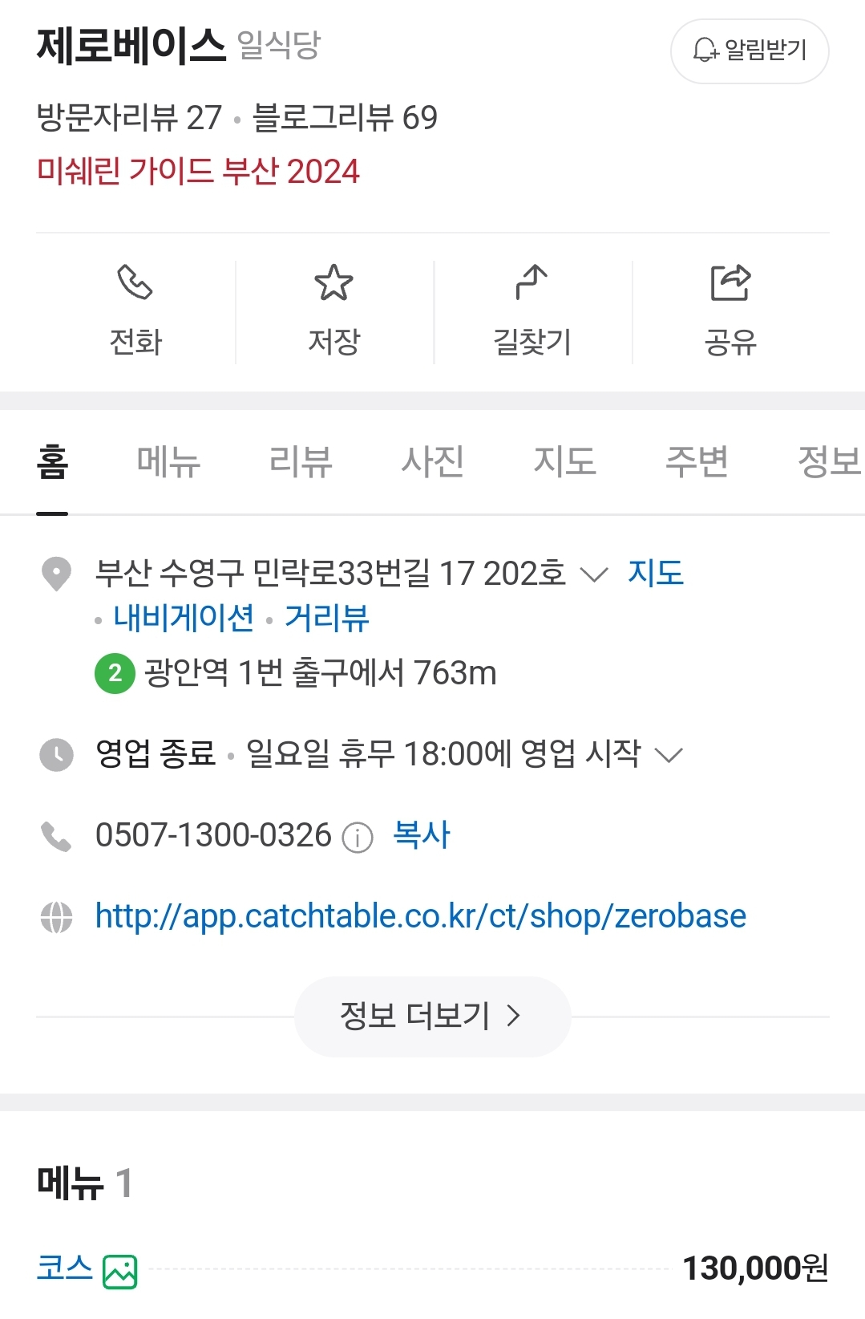The image size is (865, 1319).
Task: Open the 내비게이션 link
Action: coord(184,618)
